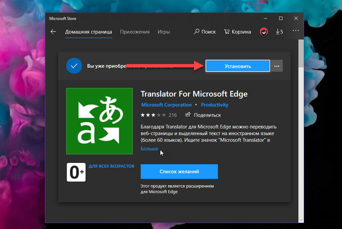Click the vertical scrollbar thumb
342x229 pixels.
click(x=301, y=53)
